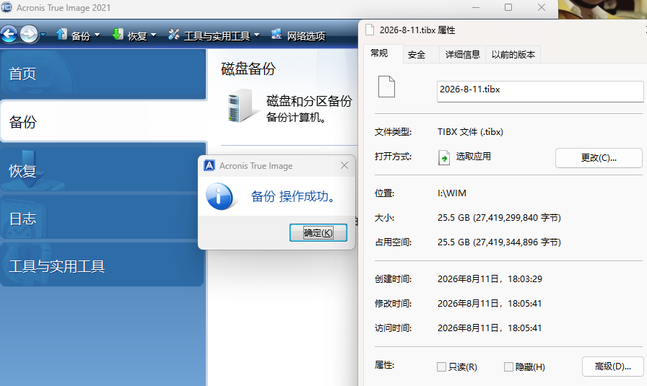Screen dimensions: 647x386
Task: Select 备份 in the sidebar
Action: click(x=103, y=122)
